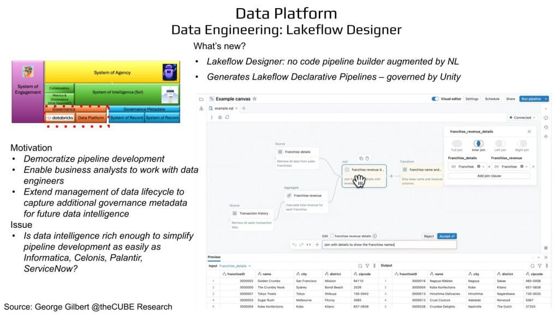Delete the selected join node

coord(367,159)
